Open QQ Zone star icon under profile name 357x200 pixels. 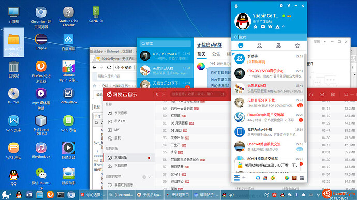[256, 27]
